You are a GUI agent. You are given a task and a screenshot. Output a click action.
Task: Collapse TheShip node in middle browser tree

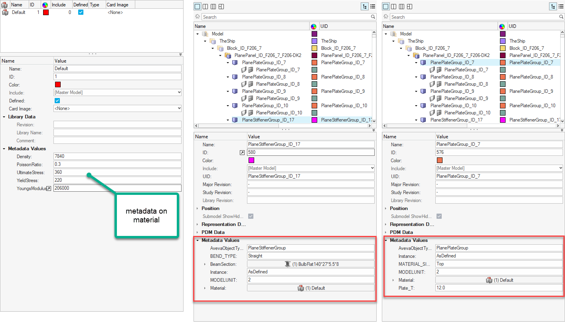[x=205, y=41]
